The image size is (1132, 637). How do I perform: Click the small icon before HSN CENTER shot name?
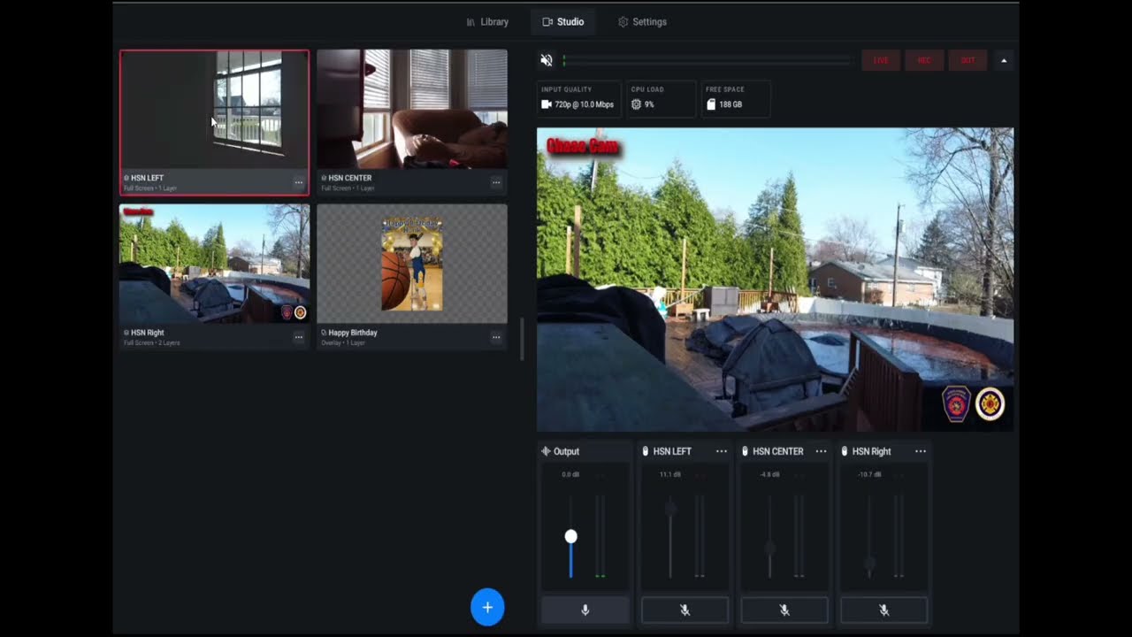(x=324, y=178)
